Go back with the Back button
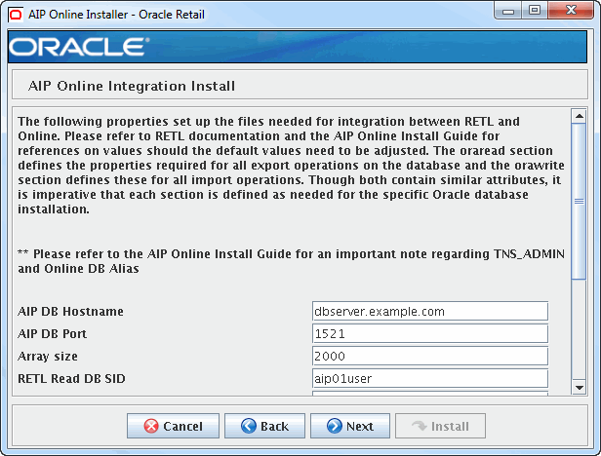The width and height of the screenshot is (601, 456). tap(264, 426)
